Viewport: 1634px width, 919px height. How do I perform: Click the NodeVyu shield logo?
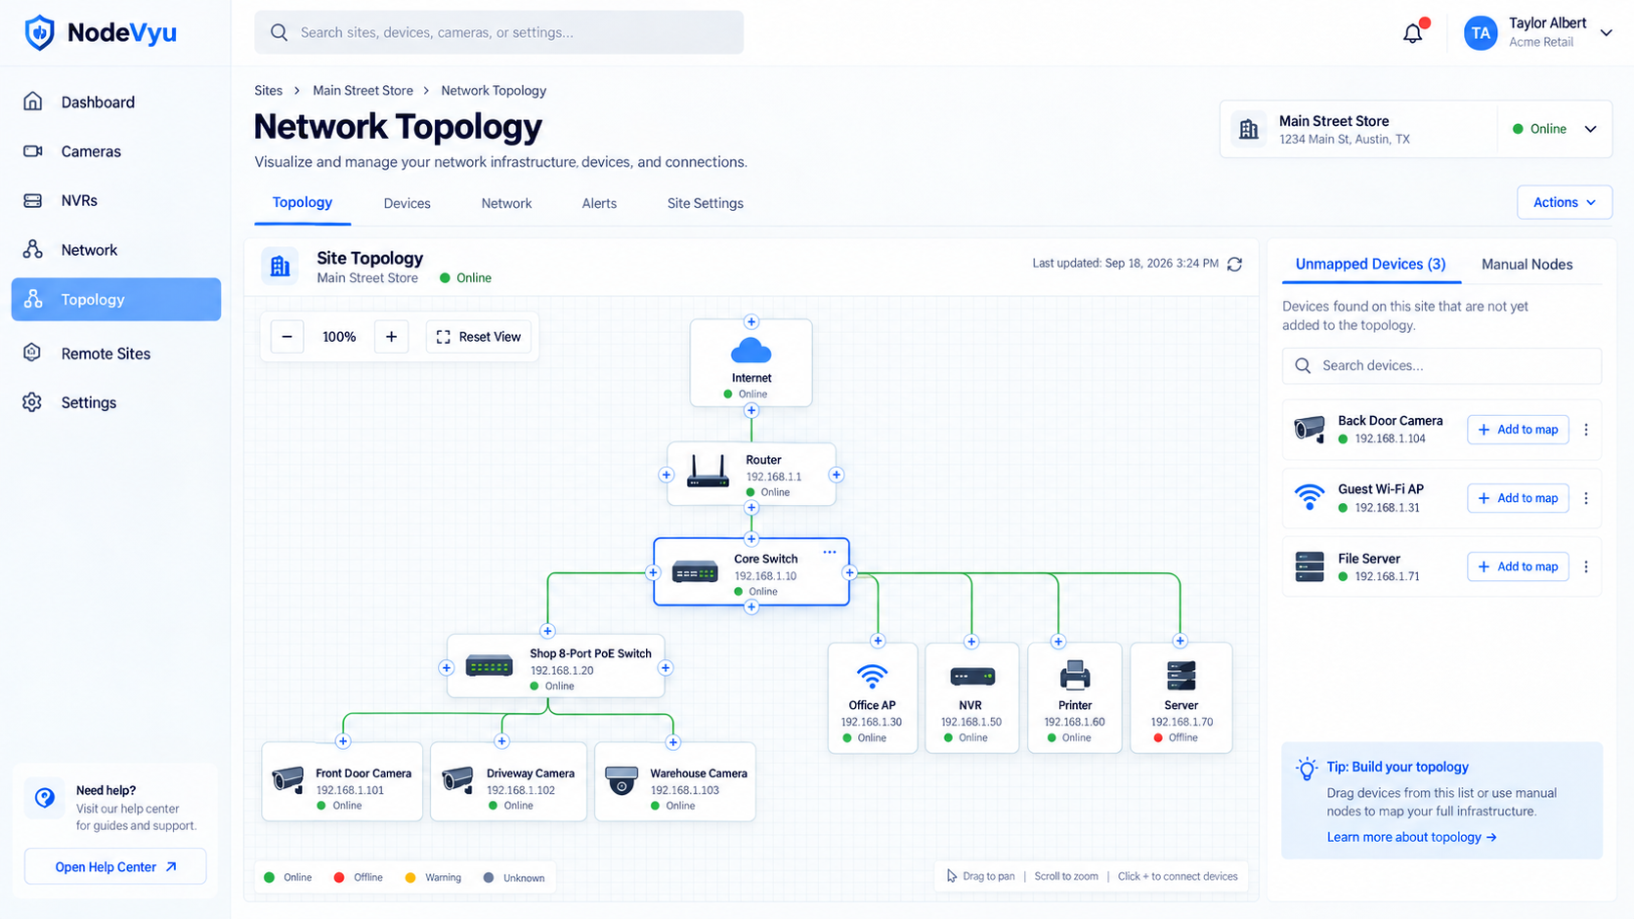pos(39,32)
